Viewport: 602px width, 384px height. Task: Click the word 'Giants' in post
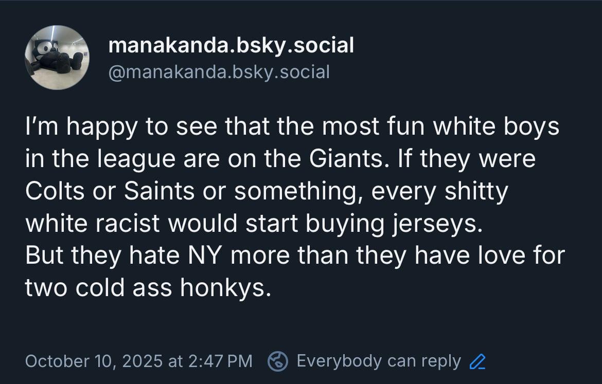point(345,159)
